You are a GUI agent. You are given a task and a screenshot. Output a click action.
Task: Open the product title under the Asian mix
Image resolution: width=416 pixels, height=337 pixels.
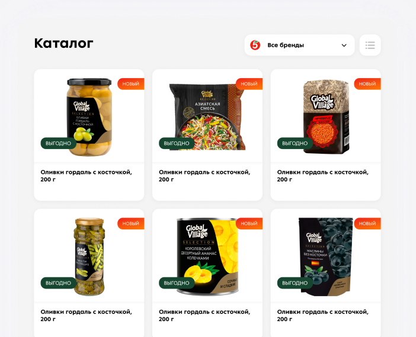coord(204,176)
